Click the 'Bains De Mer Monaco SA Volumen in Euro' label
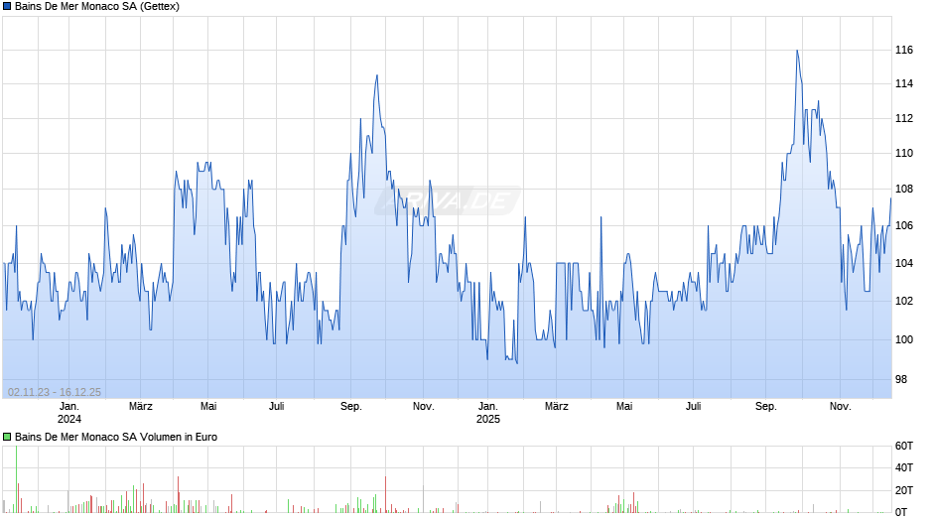The height and width of the screenshot is (522, 933). tap(116, 437)
